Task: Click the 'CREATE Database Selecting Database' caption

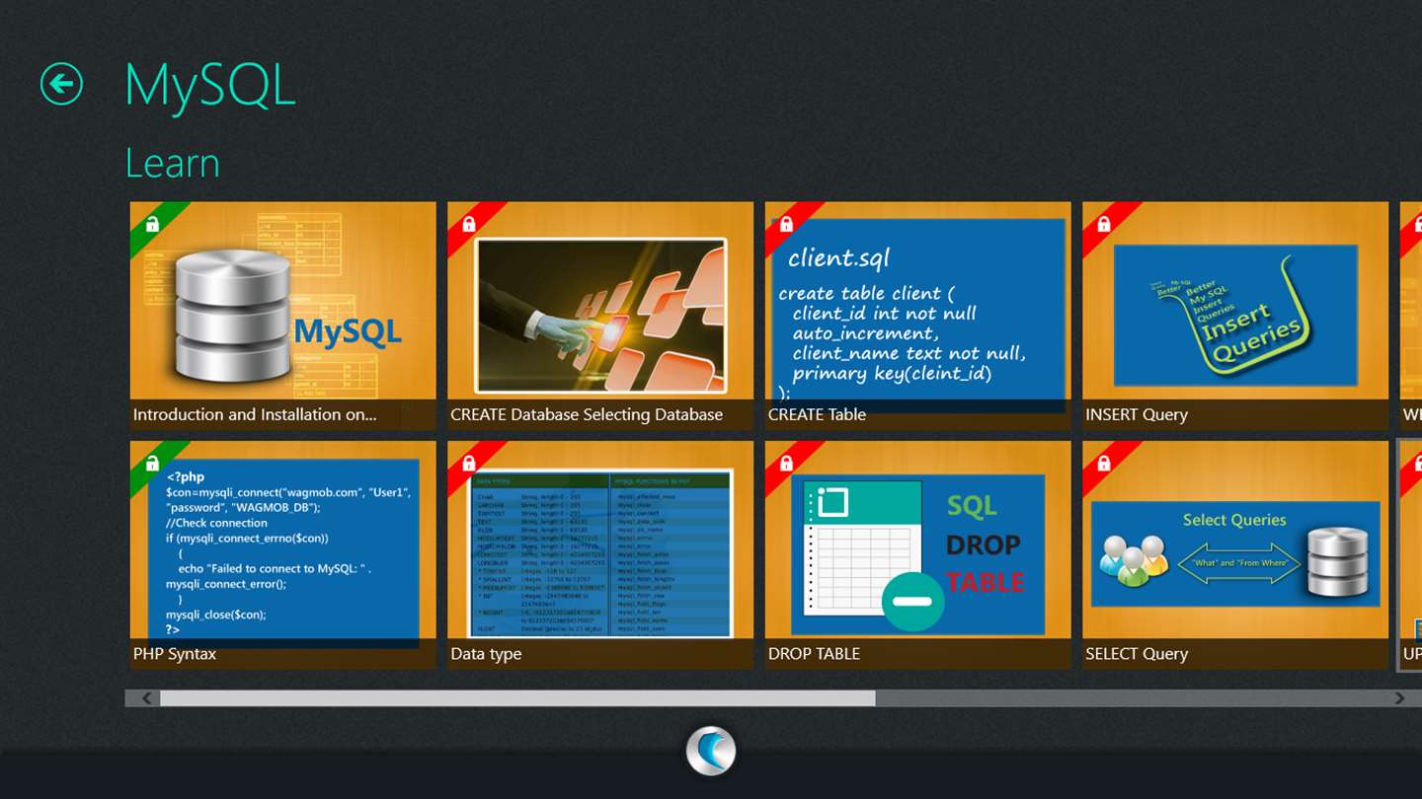Action: coord(587,415)
